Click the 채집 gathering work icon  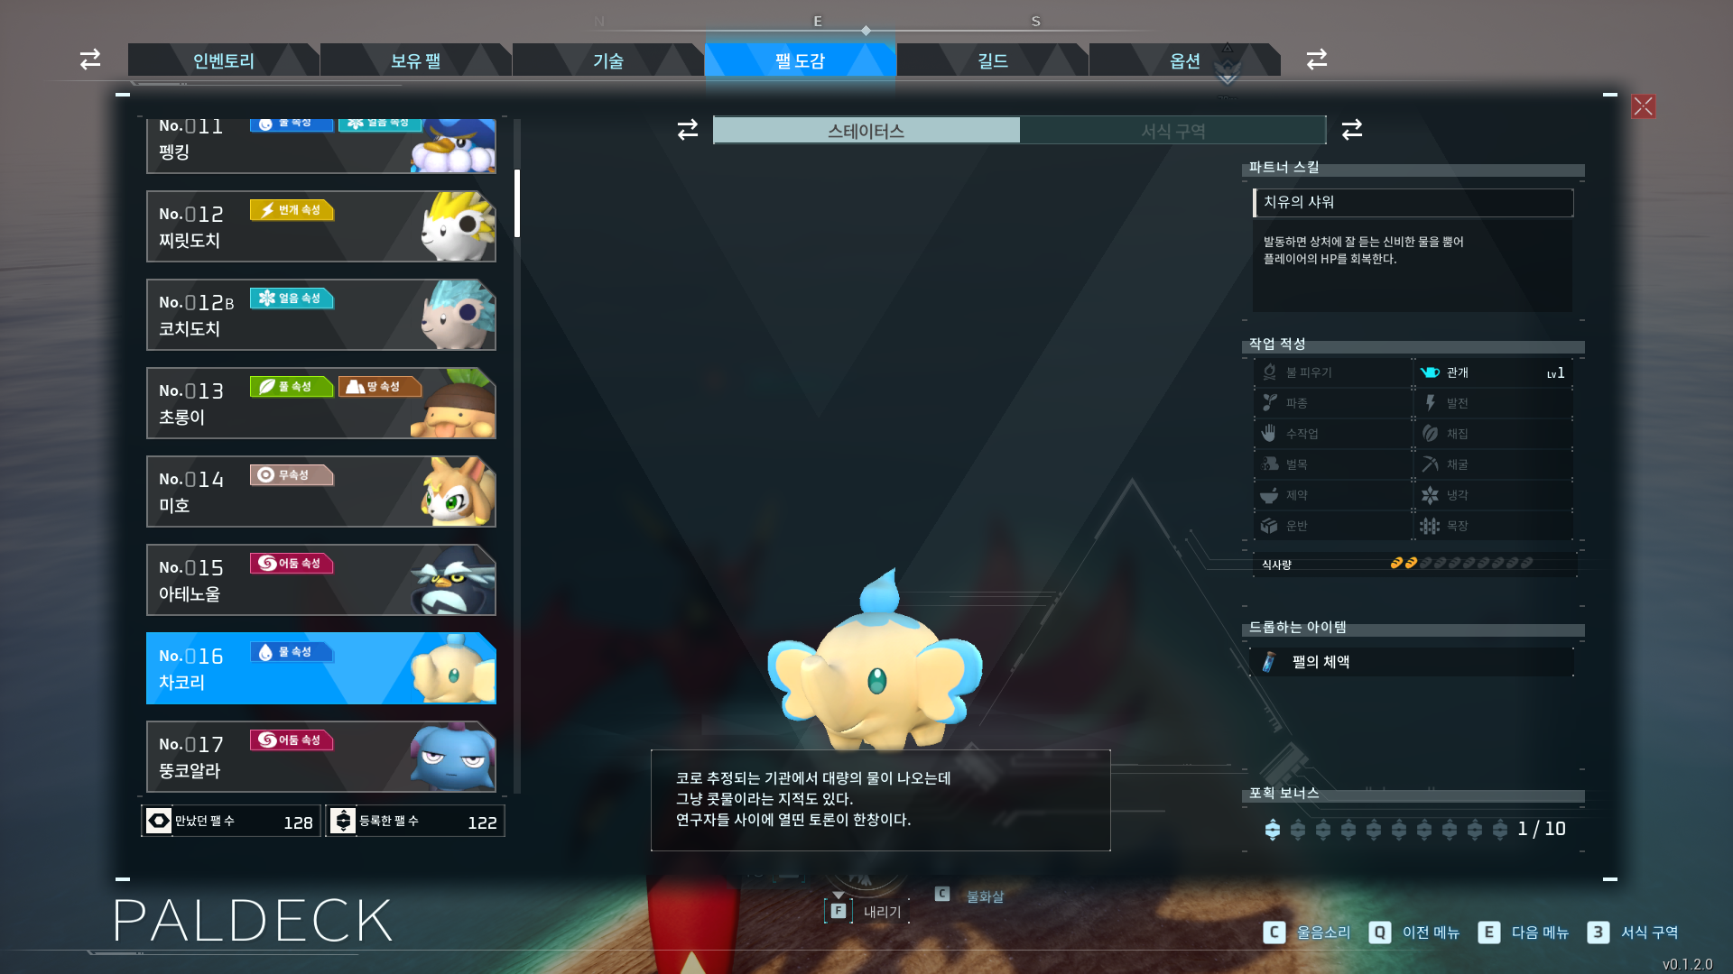(1430, 433)
